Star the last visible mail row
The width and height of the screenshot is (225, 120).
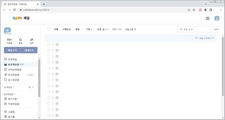53,115
